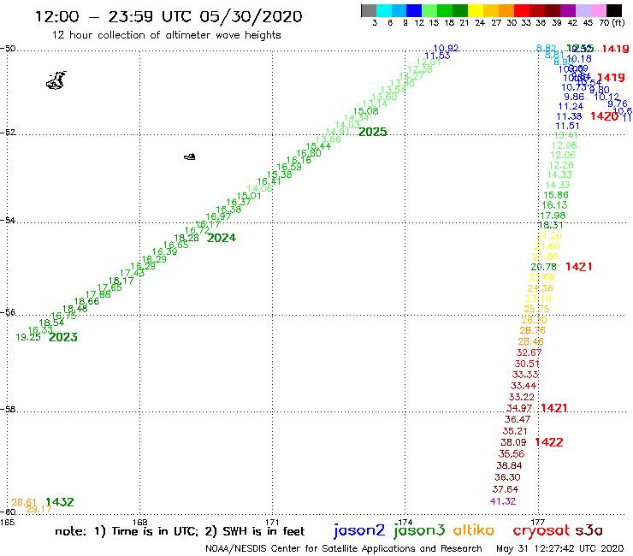Image resolution: width=633 pixels, height=556 pixels.
Task: Click the 12.26 wave height value
Action: (561, 165)
